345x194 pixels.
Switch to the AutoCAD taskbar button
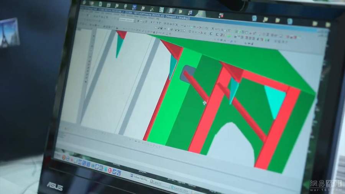(180, 189)
